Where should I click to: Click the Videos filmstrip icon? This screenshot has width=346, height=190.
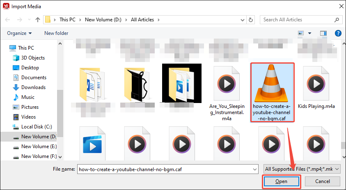(16, 117)
